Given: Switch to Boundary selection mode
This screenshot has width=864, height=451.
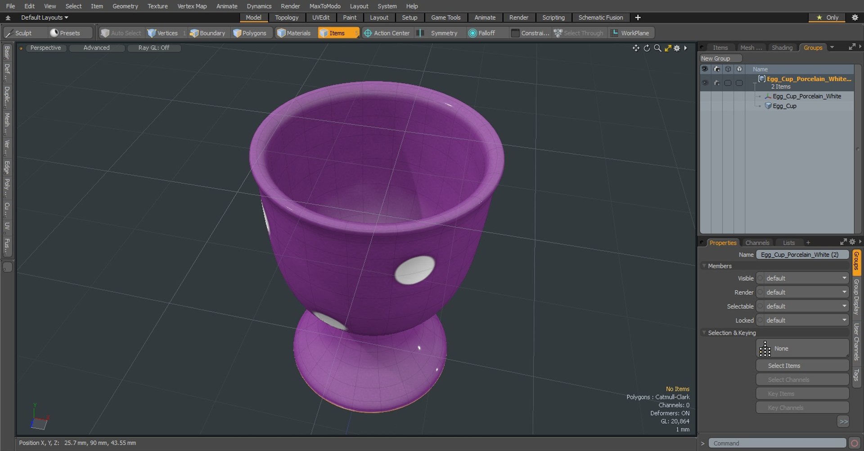Looking at the screenshot, I should pyautogui.click(x=208, y=33).
